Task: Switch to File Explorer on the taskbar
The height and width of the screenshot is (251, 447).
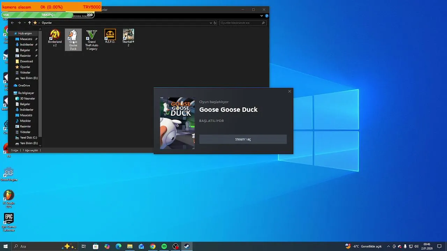Action: click(130, 246)
